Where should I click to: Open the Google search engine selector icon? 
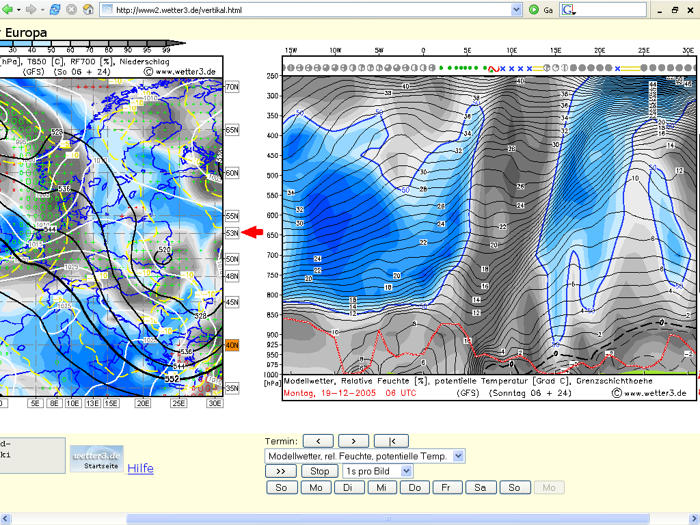point(568,10)
